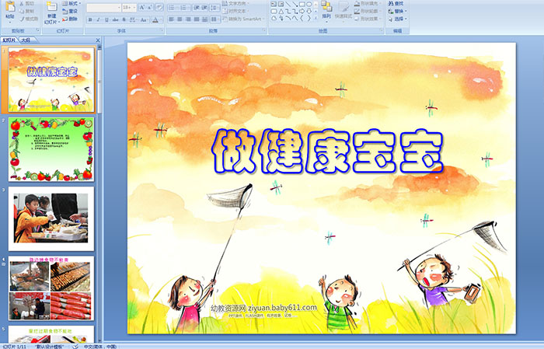Select the Left Brace shape
Screen dimensions: 544x349
[x=302, y=18]
